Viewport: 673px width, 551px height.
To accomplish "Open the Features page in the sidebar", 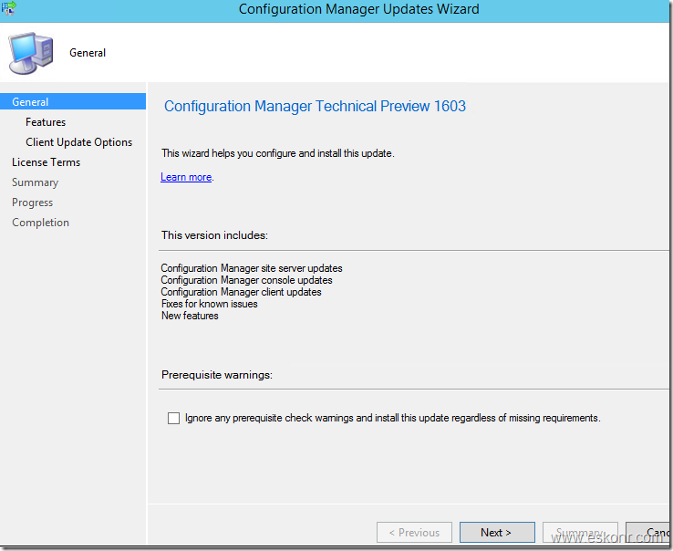I will pyautogui.click(x=46, y=122).
